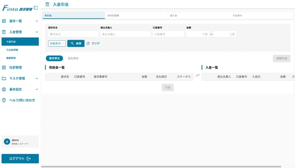Screen dimensions: 295x168
Task: Open the second tab next to 未引当
Action: [136, 15]
